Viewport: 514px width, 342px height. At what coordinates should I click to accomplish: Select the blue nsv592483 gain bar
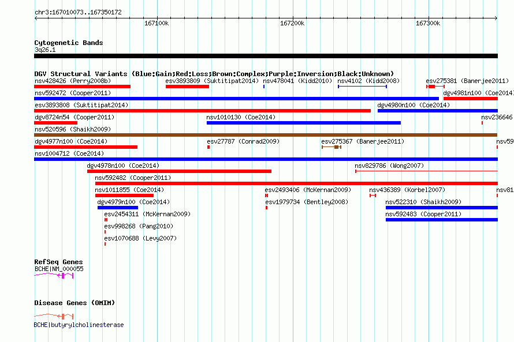click(x=442, y=220)
